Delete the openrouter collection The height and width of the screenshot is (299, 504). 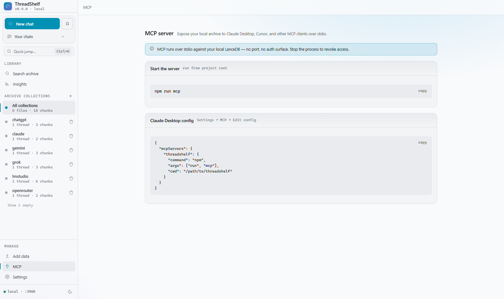click(71, 193)
